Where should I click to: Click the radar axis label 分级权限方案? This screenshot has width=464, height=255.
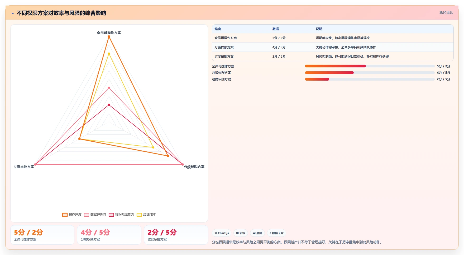(x=194, y=167)
